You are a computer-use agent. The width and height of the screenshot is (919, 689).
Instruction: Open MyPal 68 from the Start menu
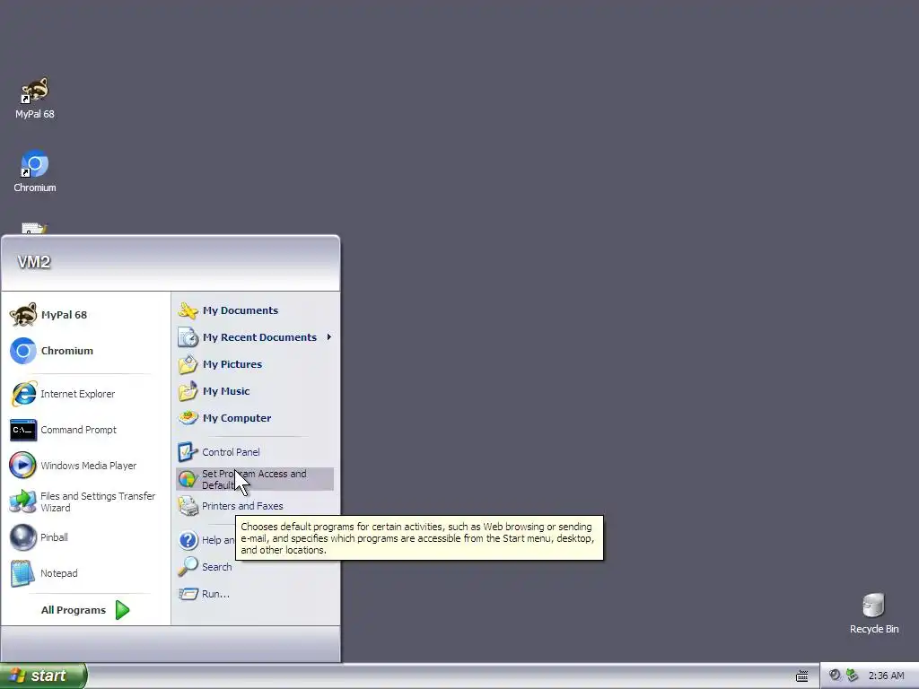click(64, 315)
